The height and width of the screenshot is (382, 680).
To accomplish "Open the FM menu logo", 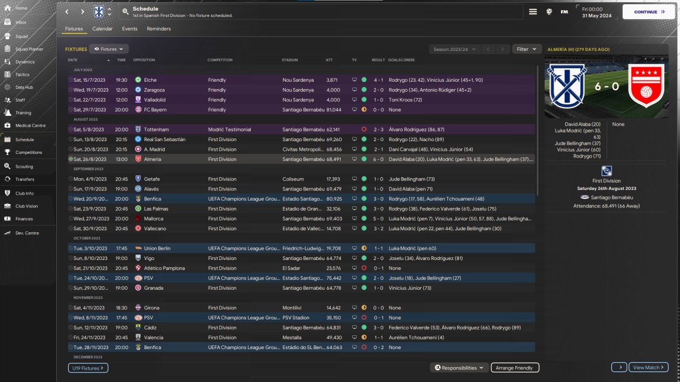I will coord(564,12).
